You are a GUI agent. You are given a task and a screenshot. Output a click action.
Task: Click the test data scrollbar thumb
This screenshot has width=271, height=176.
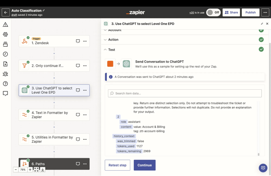click(x=258, y=154)
